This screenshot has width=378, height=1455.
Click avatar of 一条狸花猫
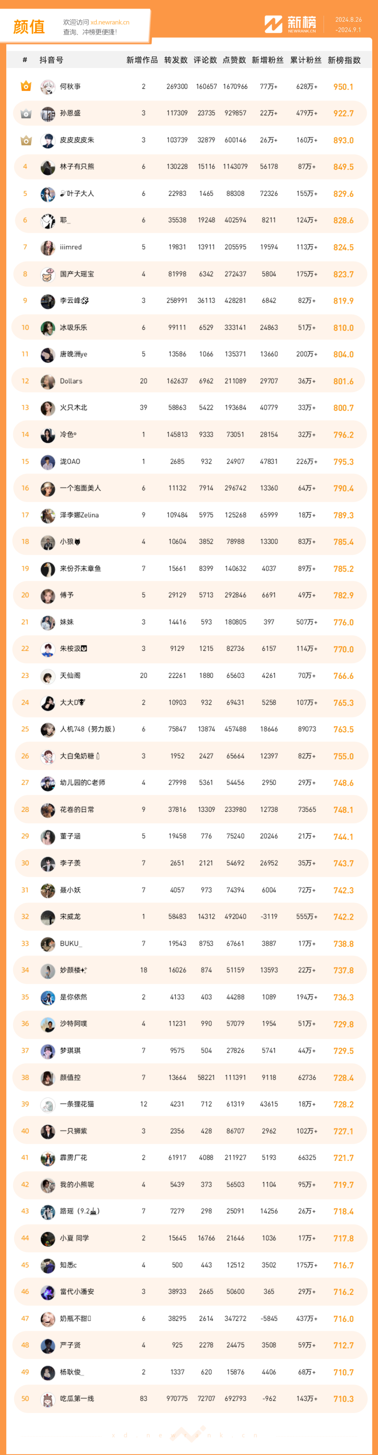(48, 1104)
